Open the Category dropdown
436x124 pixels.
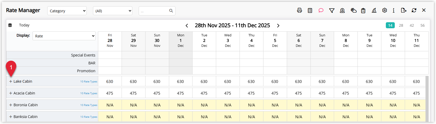(67, 11)
